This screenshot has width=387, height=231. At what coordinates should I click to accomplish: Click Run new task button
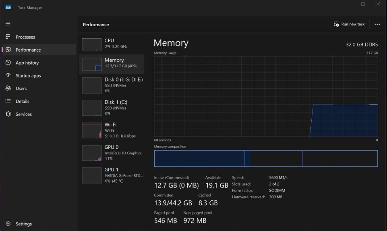tap(349, 24)
